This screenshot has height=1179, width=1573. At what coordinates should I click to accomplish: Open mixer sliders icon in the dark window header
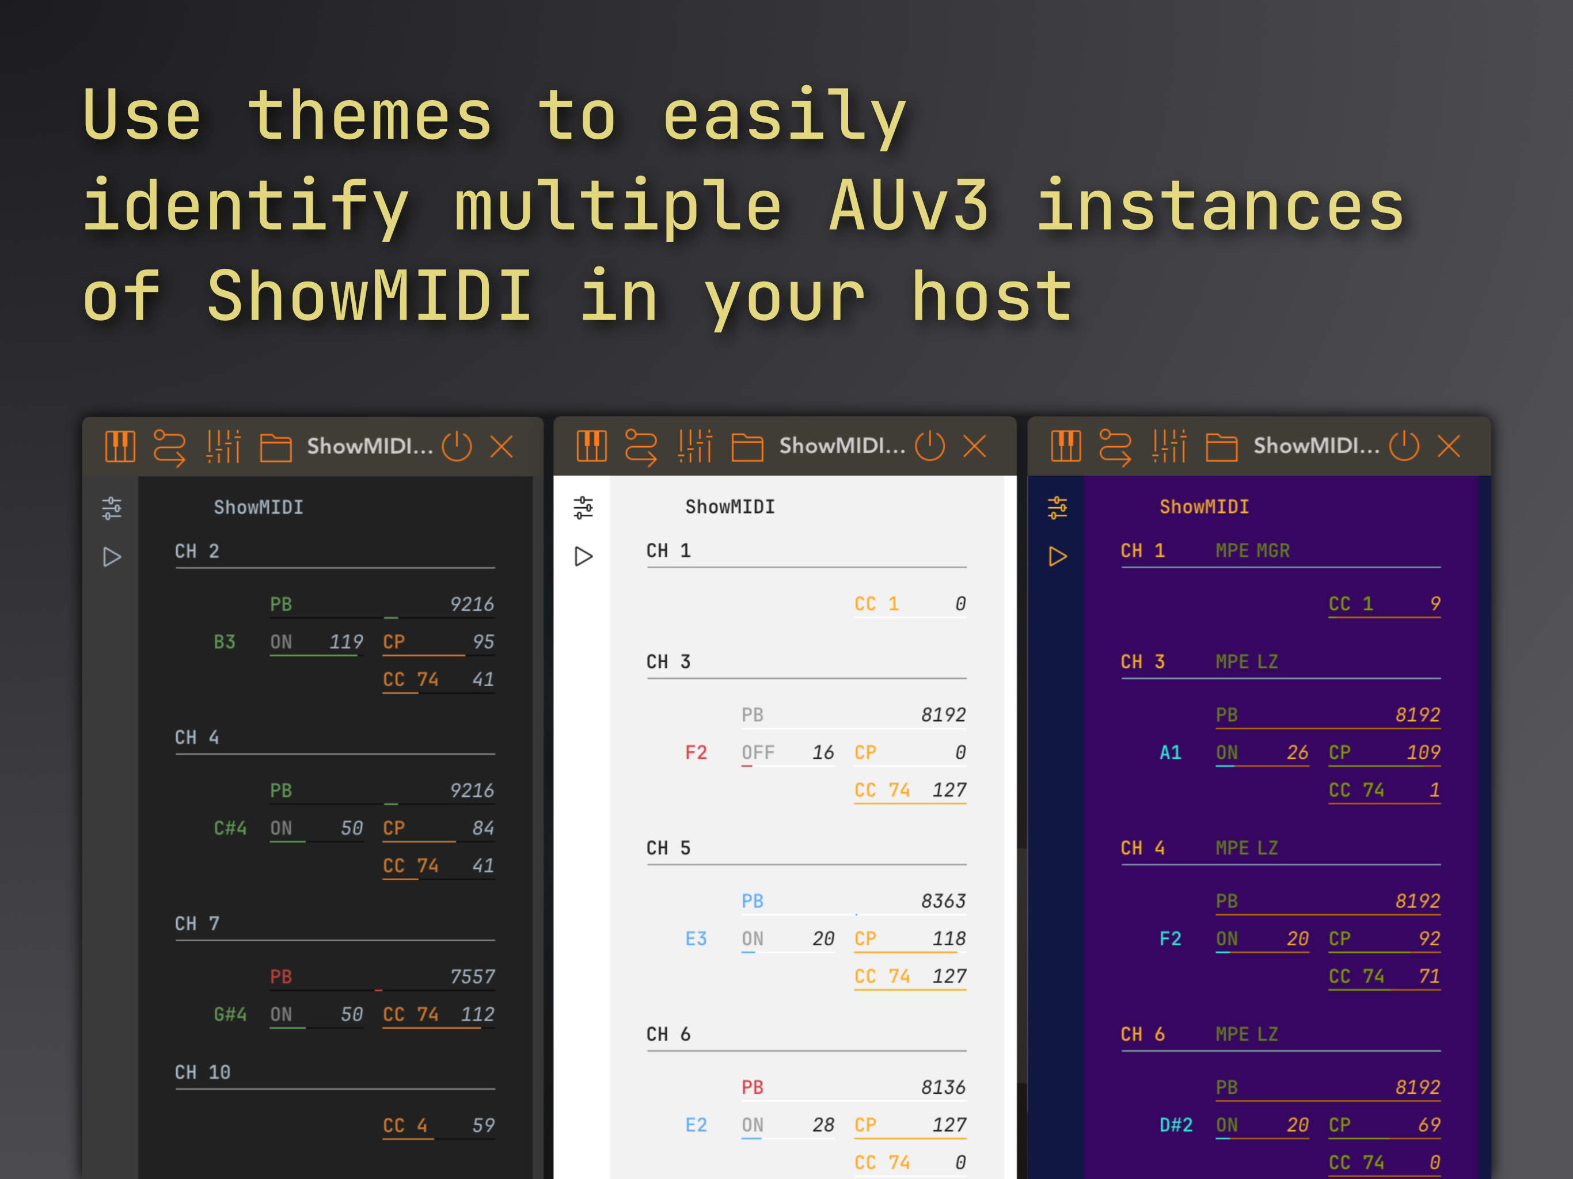224,447
